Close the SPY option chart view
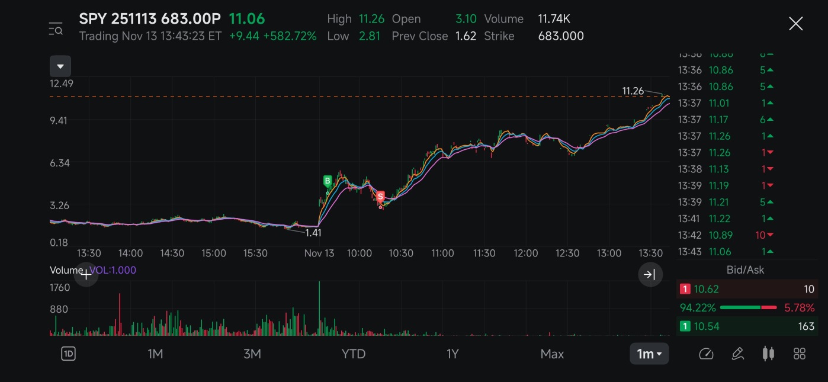This screenshot has width=828, height=382. [795, 24]
